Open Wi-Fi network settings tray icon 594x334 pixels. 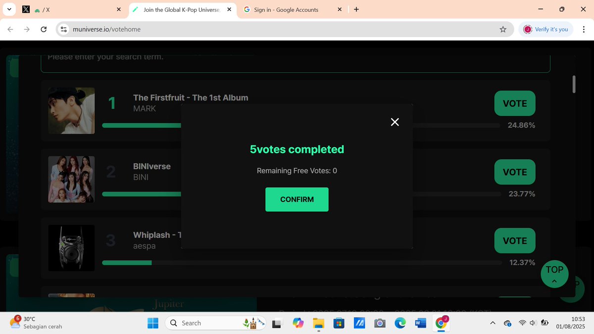click(522, 323)
